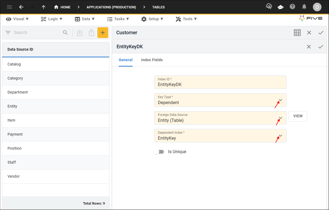
Task: Open the Logic menu
Action: (52, 19)
